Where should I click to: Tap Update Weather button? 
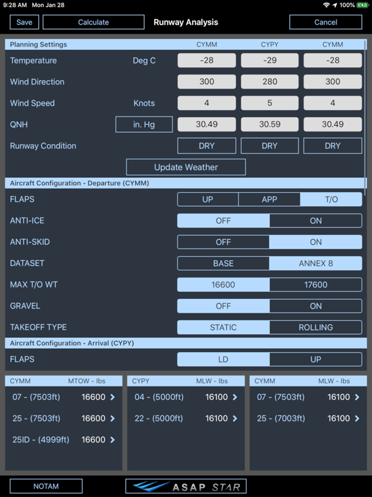tap(186, 167)
